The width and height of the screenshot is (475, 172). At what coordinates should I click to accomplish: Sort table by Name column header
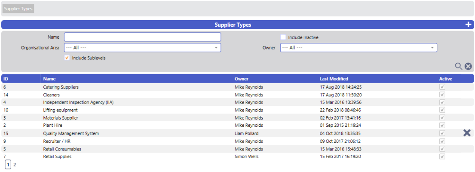click(49, 79)
